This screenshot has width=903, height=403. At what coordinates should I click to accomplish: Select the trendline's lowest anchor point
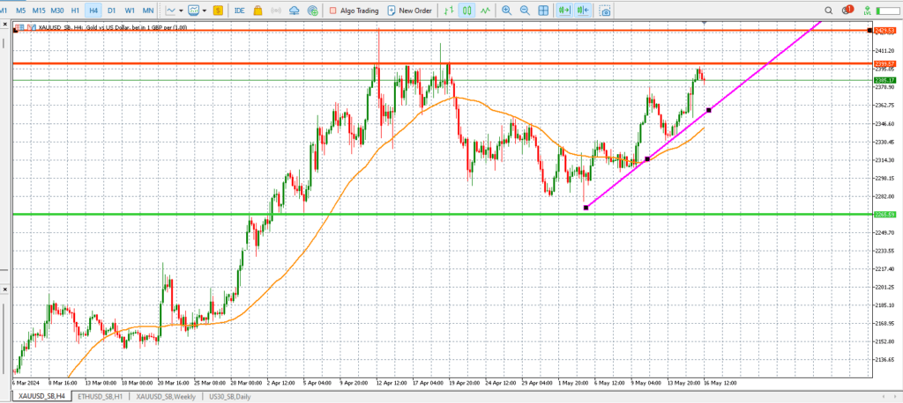pyautogui.click(x=586, y=208)
